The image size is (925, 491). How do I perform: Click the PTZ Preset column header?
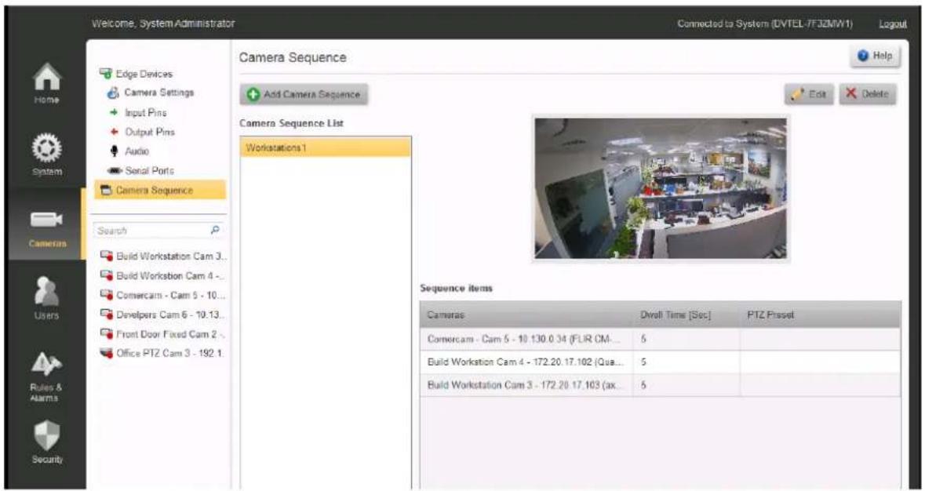pos(821,315)
